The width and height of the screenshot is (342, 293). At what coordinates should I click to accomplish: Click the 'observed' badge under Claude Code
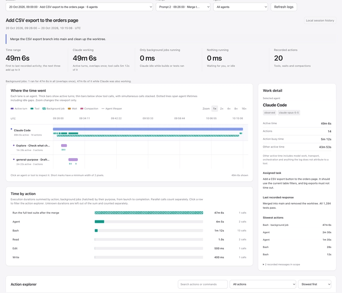click(x=270, y=113)
